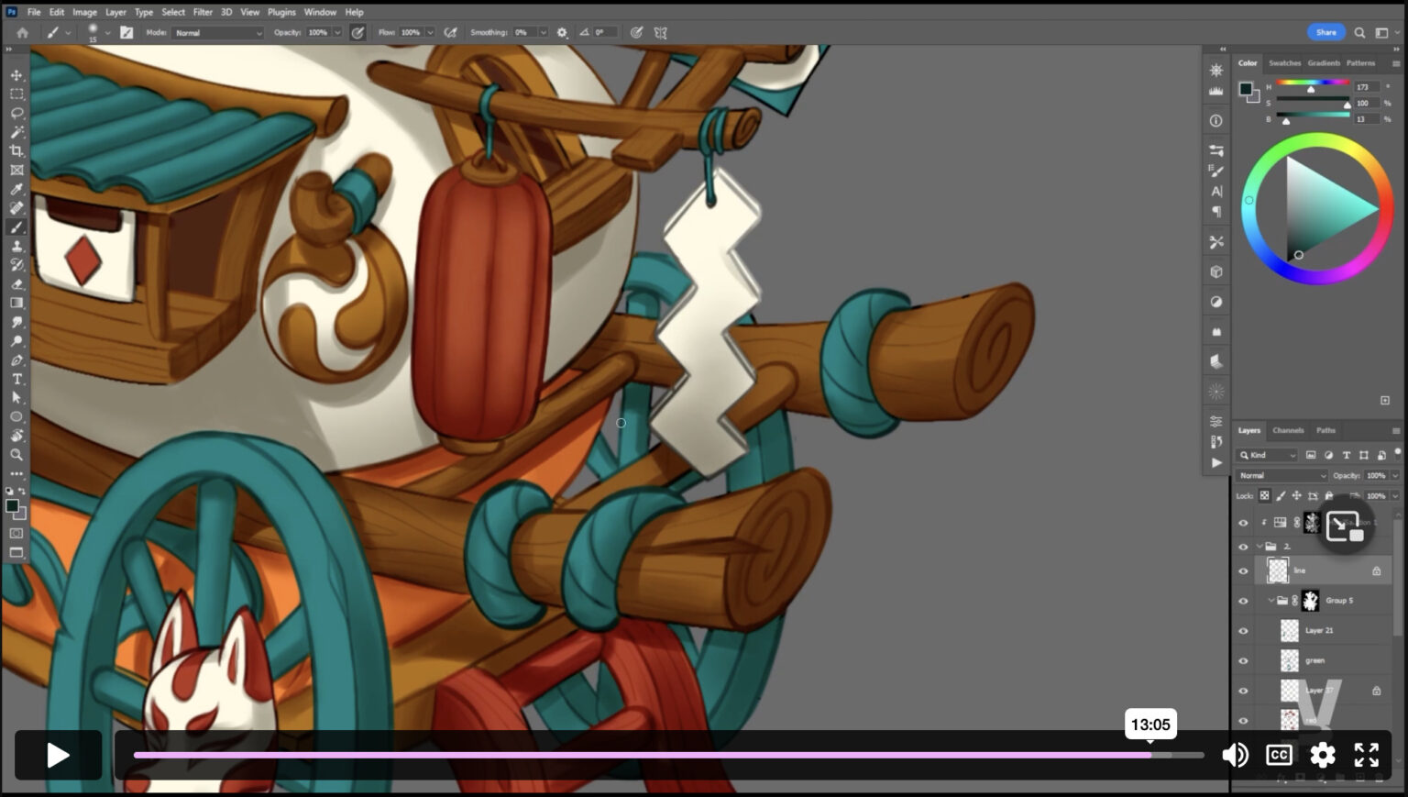Play the video
Viewport: 1408px width, 797px height.
tap(58, 755)
